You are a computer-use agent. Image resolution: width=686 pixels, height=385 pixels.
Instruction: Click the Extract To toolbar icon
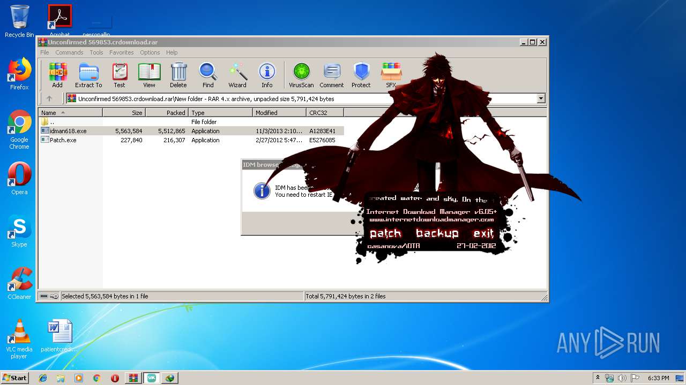pyautogui.click(x=88, y=75)
